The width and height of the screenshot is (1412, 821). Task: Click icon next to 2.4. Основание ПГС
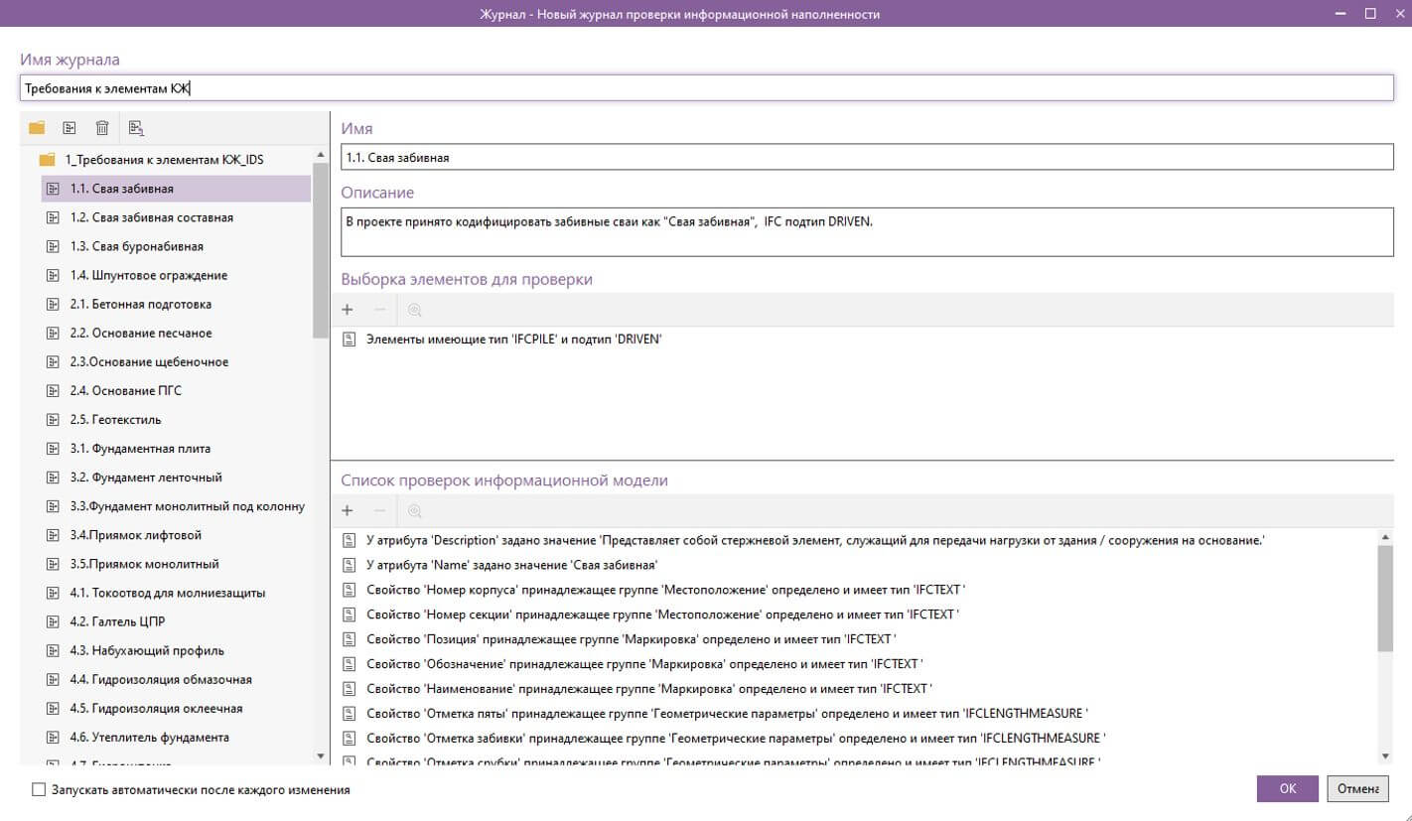tap(53, 390)
